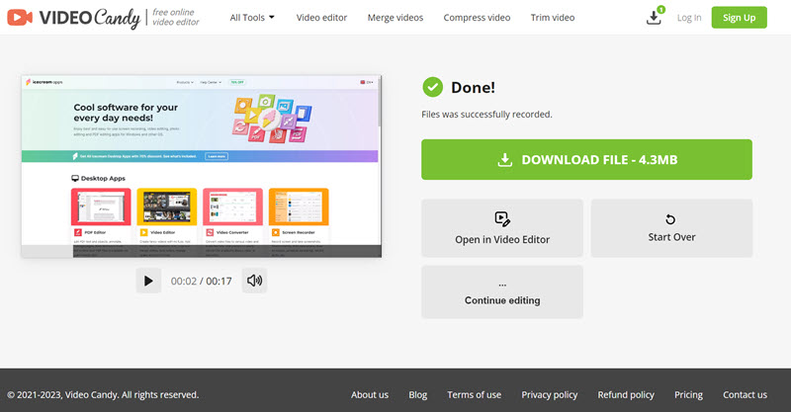This screenshot has height=412, width=791.
Task: Open the Privacy policy link
Action: pos(550,395)
